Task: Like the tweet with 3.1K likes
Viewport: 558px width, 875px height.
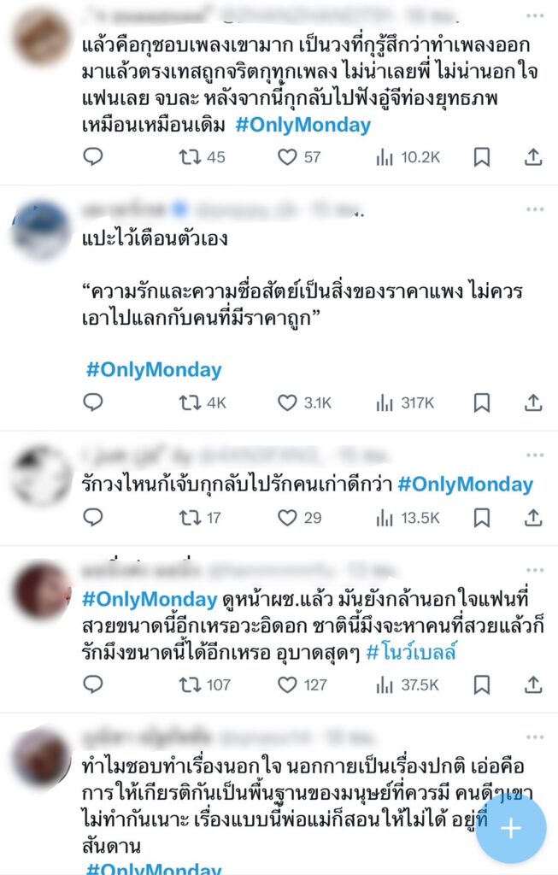Action: [305, 403]
